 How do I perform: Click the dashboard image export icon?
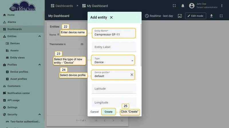[x=180, y=16]
